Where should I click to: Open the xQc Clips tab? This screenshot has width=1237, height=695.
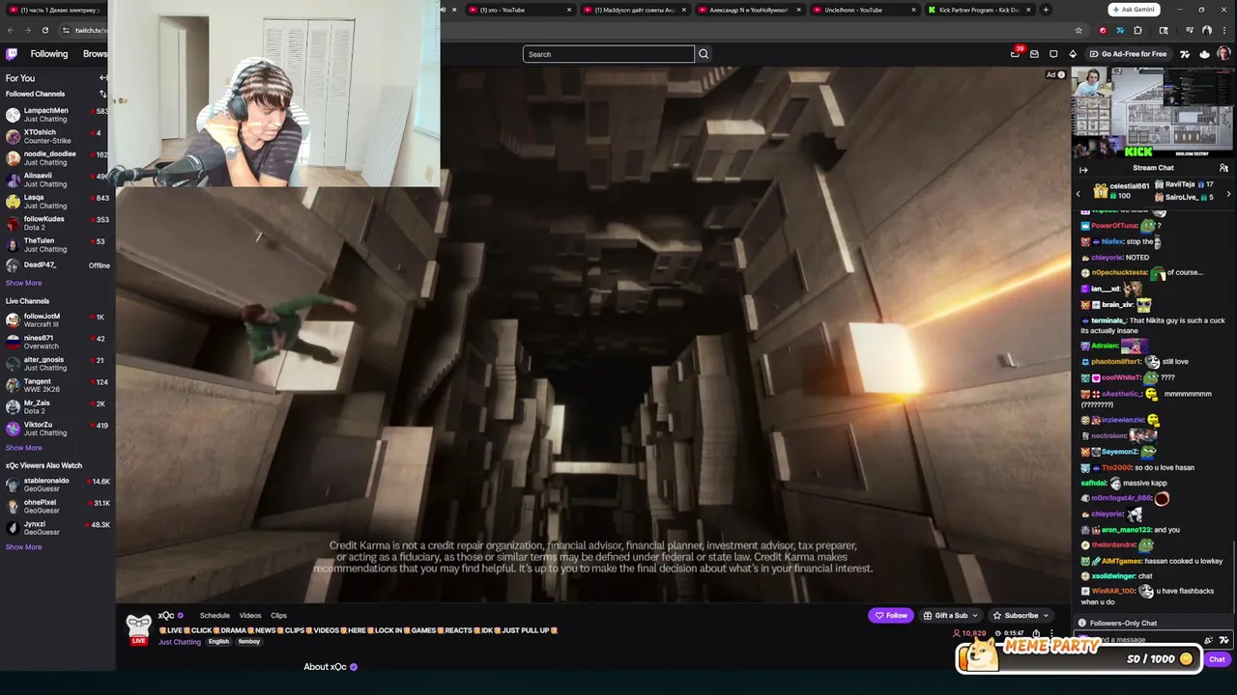[x=278, y=615]
